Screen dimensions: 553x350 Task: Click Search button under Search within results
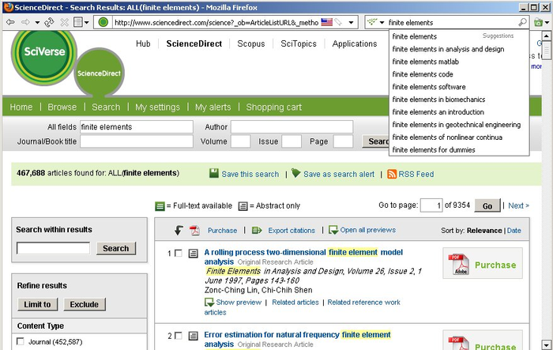point(116,248)
